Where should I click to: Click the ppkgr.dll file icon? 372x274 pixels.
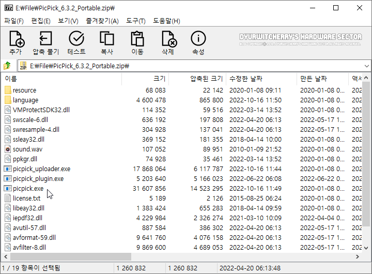(x=8, y=159)
